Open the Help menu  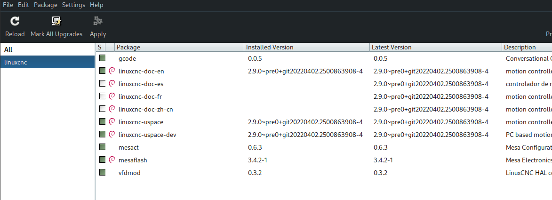[x=96, y=5]
